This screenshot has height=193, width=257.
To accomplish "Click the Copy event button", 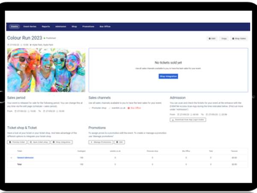I will point(224,39).
